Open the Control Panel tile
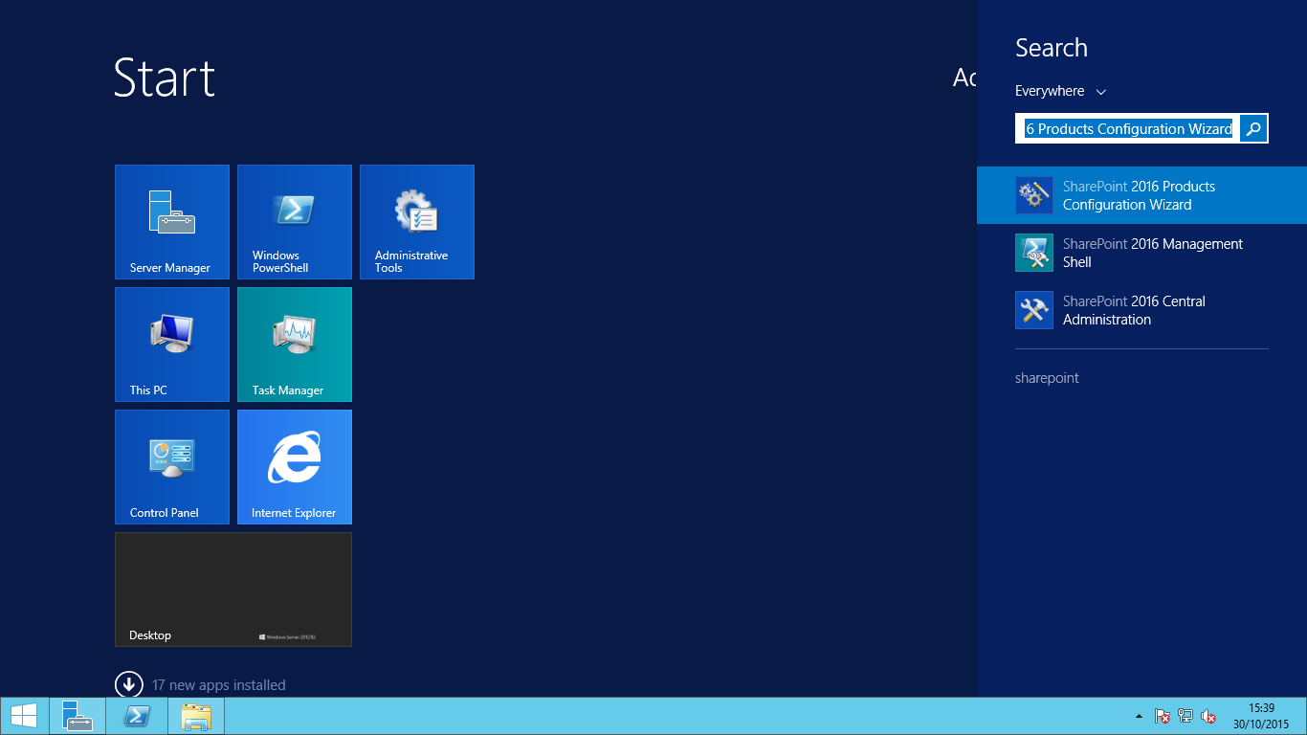1307x735 pixels. [x=172, y=467]
